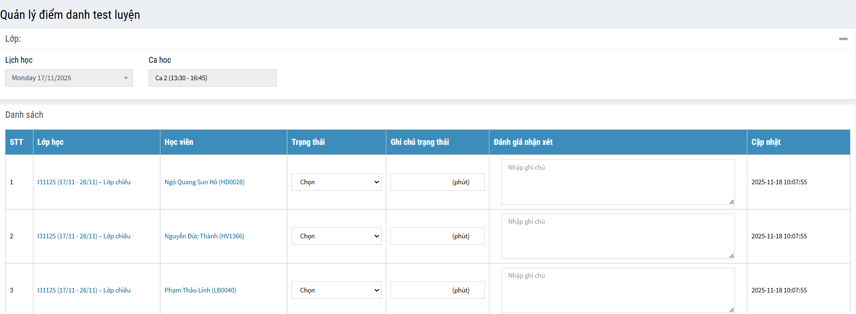Open student link Phạm Thảo Linh (LB0040)
The height and width of the screenshot is (314, 856).
coord(200,290)
